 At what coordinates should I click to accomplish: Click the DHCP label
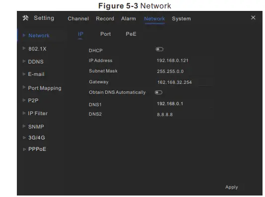96,51
